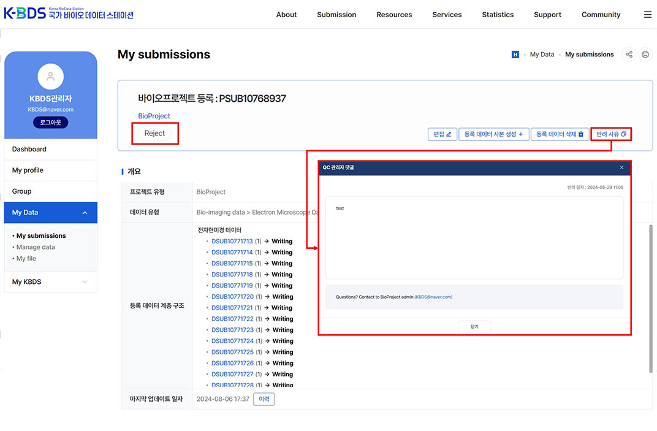Click the user avatar icon
The image size is (657, 431).
point(50,77)
